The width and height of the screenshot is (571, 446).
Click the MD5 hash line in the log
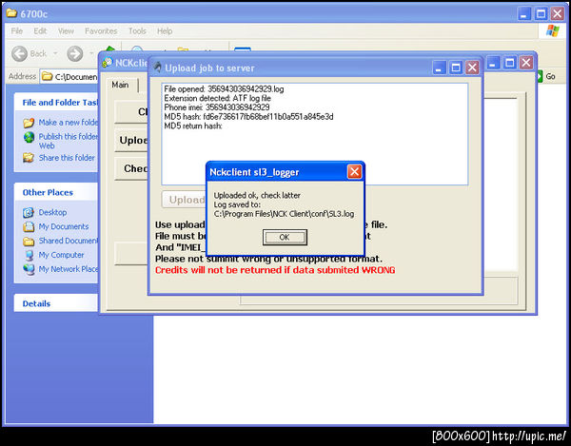(x=248, y=116)
